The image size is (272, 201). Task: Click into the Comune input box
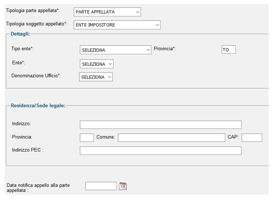[172, 138]
